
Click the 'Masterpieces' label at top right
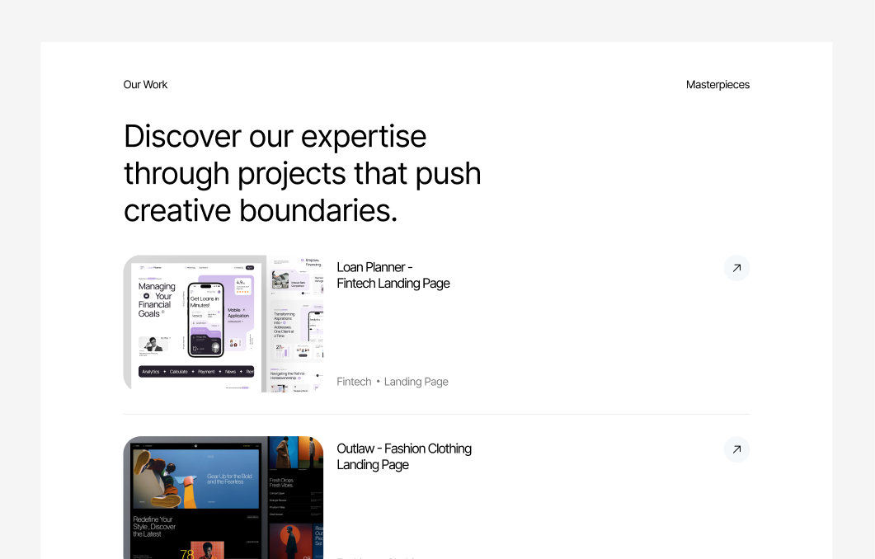tap(717, 85)
